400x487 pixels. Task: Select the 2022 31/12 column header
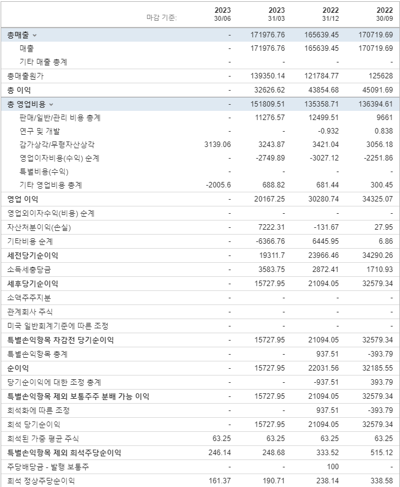point(330,14)
